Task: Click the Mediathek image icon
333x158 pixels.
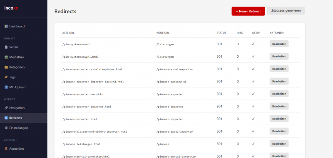Action: (x=6, y=57)
